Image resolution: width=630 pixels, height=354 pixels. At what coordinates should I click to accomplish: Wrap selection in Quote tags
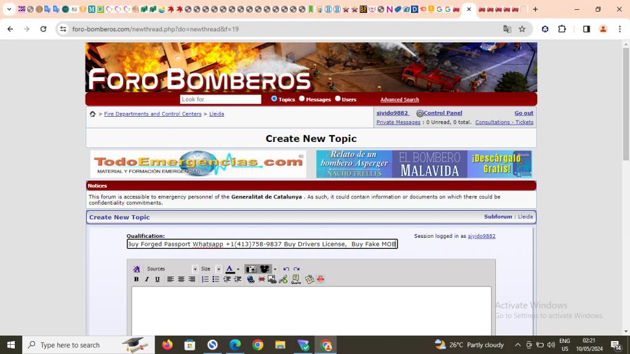296,280
